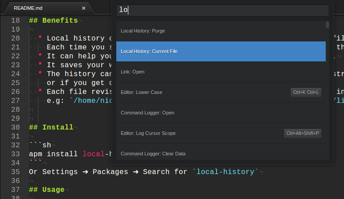344x199 pixels.
Task: Click '/home/nic' path text on line 27
Action: tap(93, 101)
